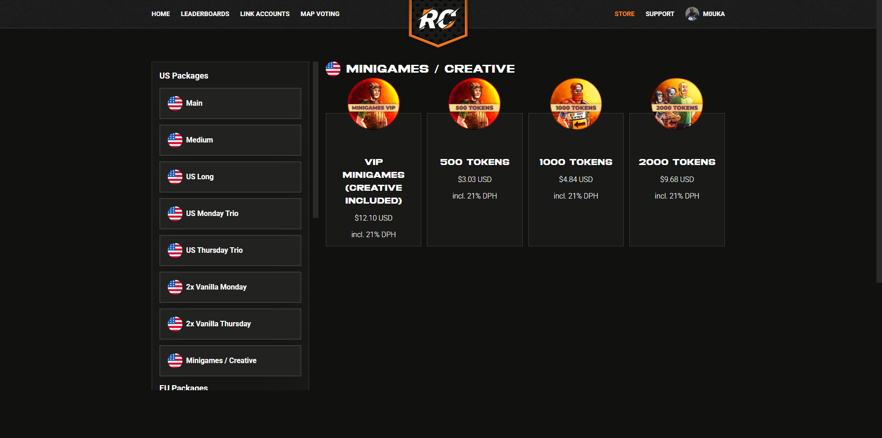This screenshot has height=438, width=882.
Task: Select the US flag next to Main package
Action: click(175, 103)
